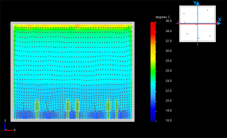Image resolution: width=227 pixels, height=138 pixels.
Task: Click the blue X axis label in plan view
Action: pyautogui.click(x=219, y=20)
